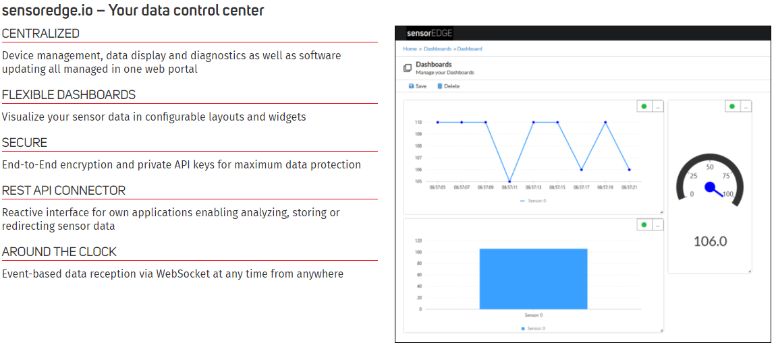Click the Dashboards page icon beside the heading
776x349 pixels.
[x=408, y=68]
